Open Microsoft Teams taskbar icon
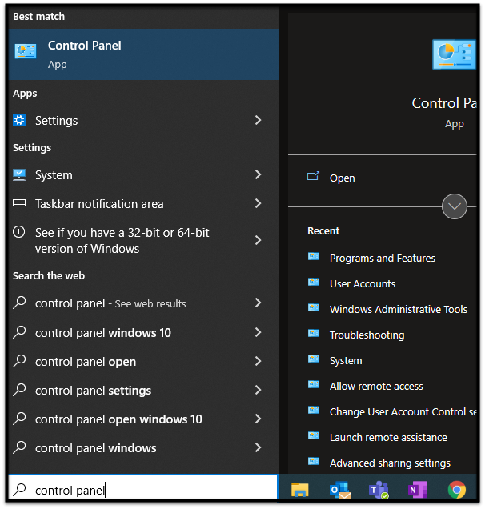This screenshot has height=509, width=485. pyautogui.click(x=379, y=490)
